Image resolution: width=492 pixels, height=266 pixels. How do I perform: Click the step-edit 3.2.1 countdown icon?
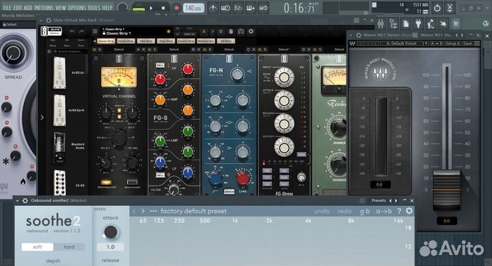(238, 8)
